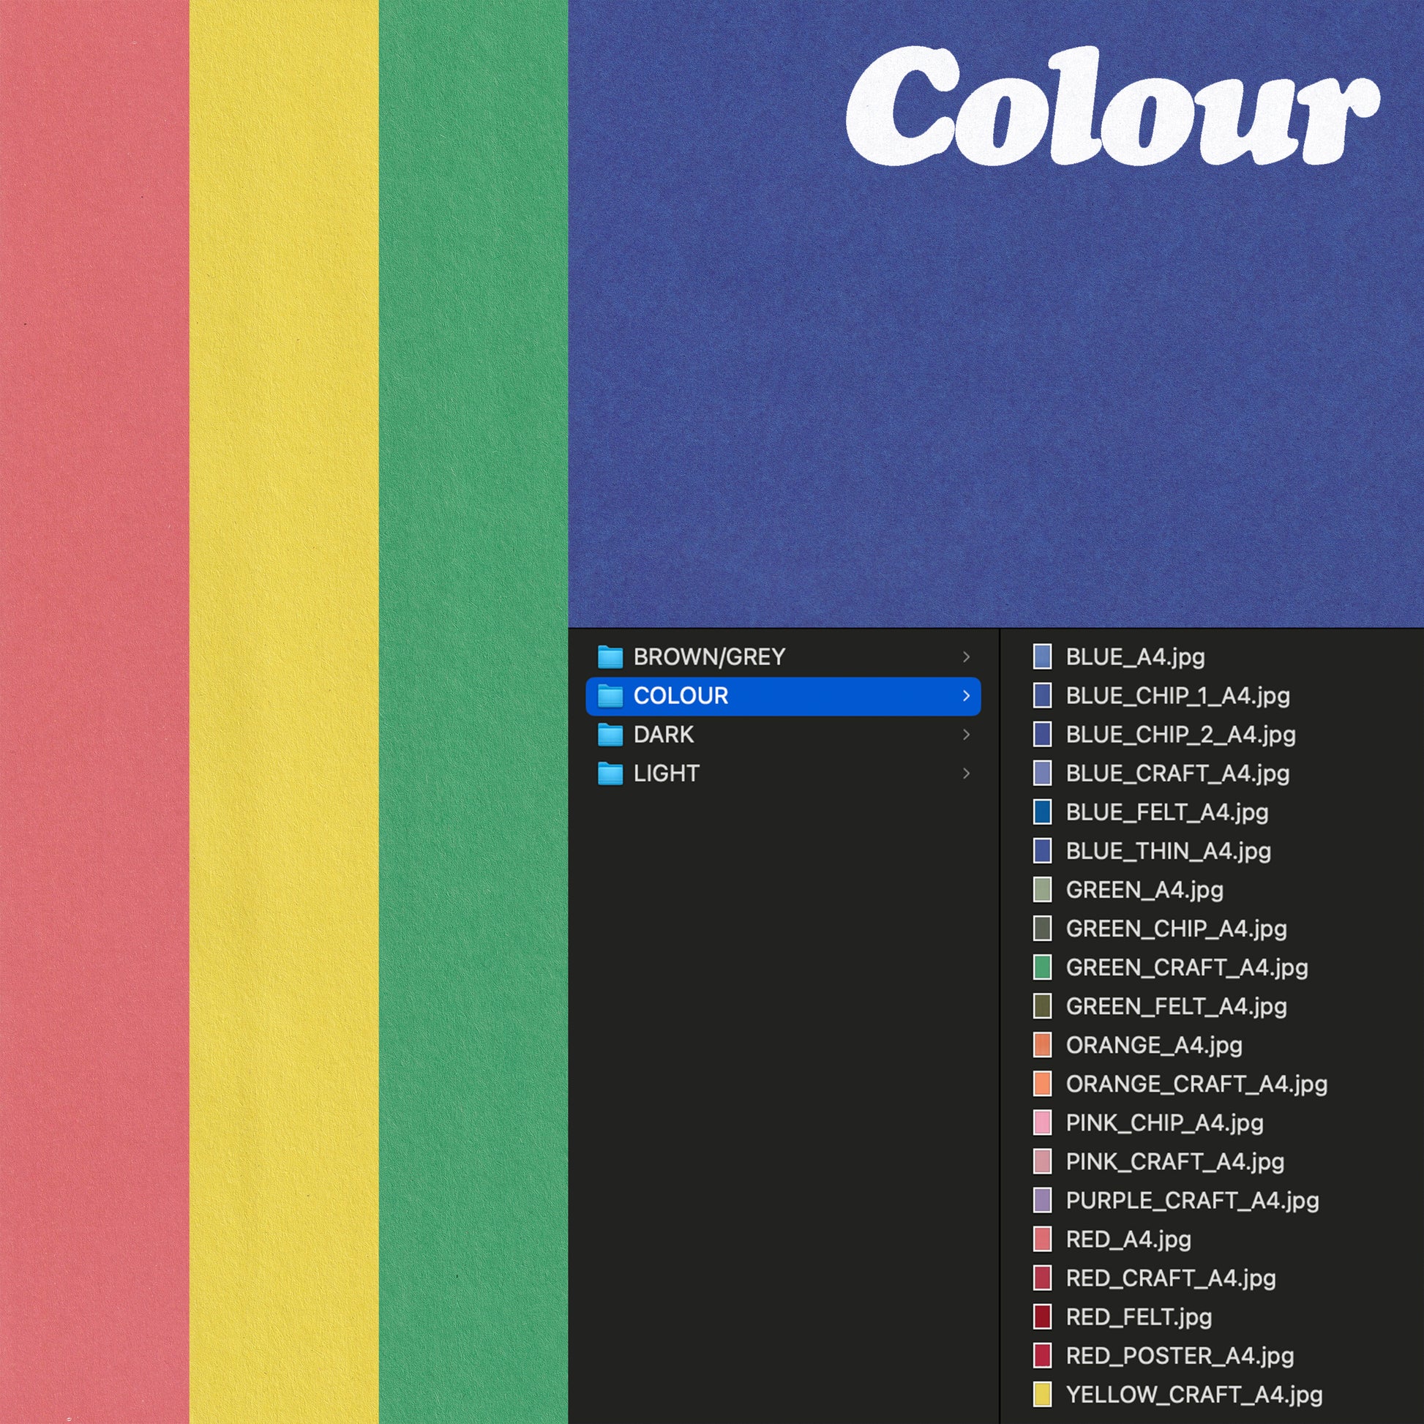
Task: Select the file name PINK_CHIP_A4.jpg
Action: pos(1164,1123)
